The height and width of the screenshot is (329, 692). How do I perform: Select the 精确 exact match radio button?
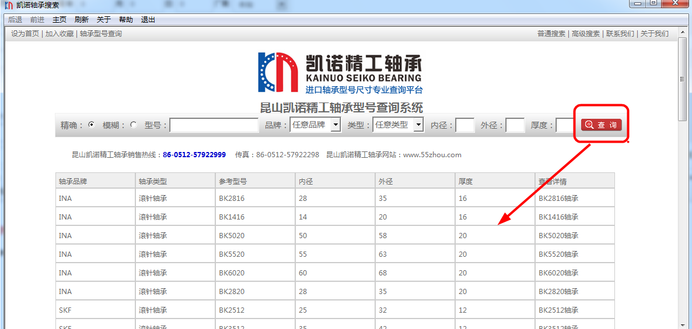pos(91,125)
